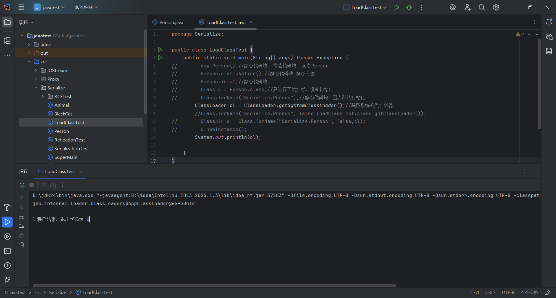Collapse the javatest root node
Viewport: 556px width, 298px height.
(x=22, y=36)
